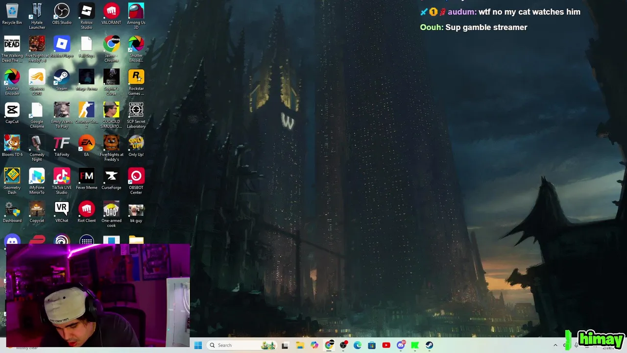
Task: Select Sophie's Curse desktop icon
Action: pyautogui.click(x=111, y=82)
